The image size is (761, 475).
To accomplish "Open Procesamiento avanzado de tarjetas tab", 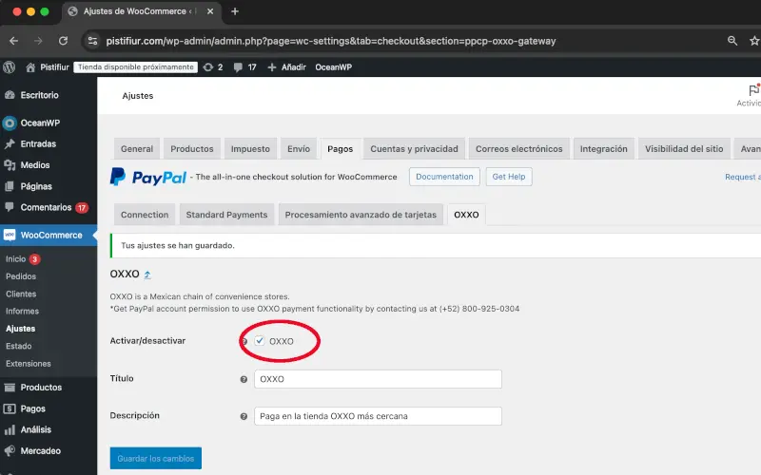I will 361,215.
